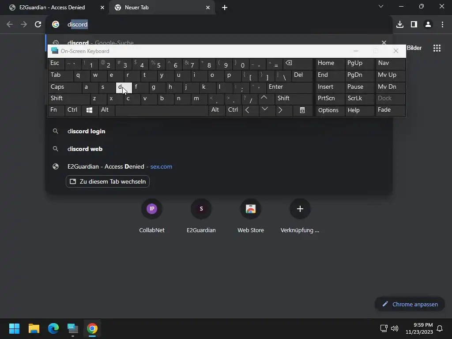The width and height of the screenshot is (452, 339).
Task: Select E2Guardian - Access Denied suggestion
Action: click(219, 166)
